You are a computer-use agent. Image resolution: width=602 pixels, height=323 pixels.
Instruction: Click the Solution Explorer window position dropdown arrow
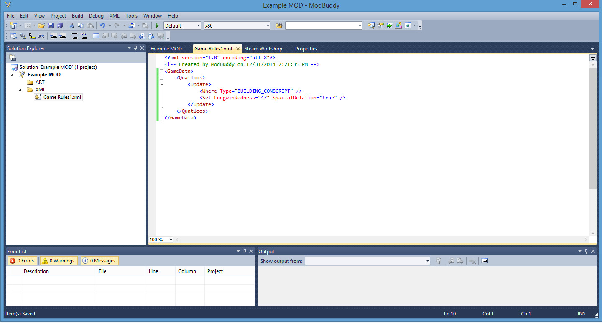129,48
